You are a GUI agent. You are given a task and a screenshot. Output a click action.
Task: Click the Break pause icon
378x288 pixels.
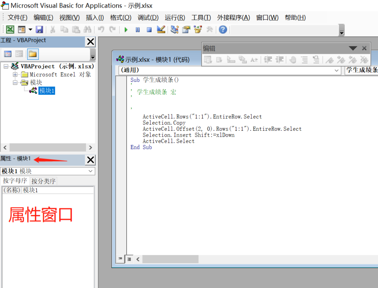(138, 30)
